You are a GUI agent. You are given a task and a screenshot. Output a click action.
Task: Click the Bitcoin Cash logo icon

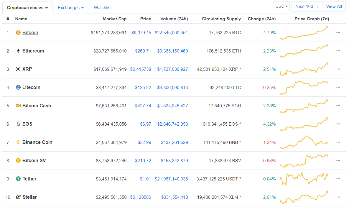coord(18,106)
